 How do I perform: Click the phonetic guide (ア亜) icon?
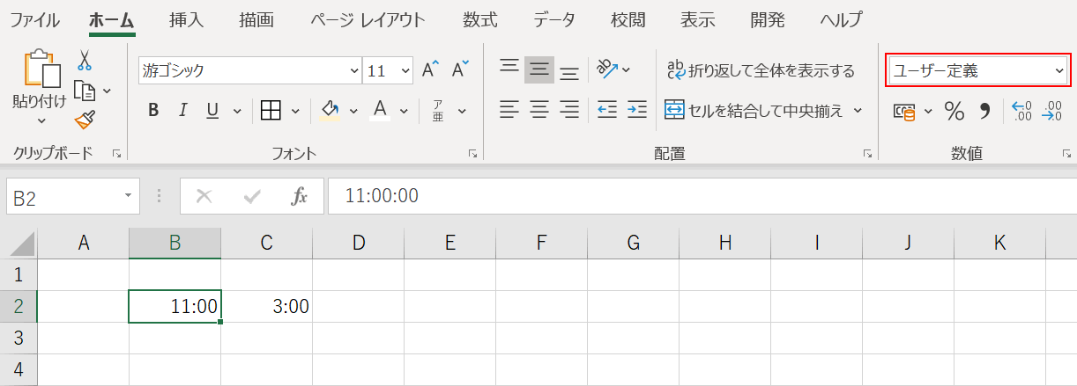438,111
